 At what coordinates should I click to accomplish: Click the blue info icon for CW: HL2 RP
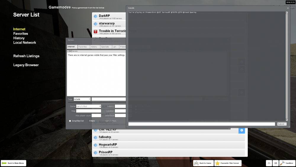[x=242, y=130]
